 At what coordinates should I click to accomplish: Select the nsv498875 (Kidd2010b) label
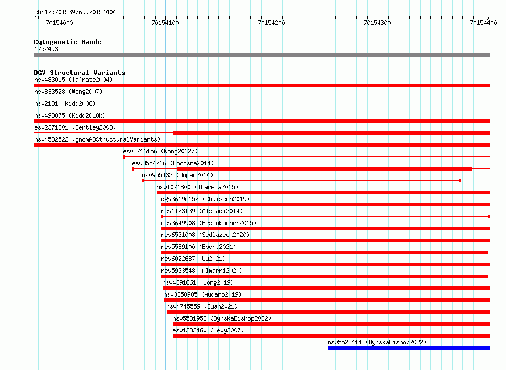coord(70,115)
